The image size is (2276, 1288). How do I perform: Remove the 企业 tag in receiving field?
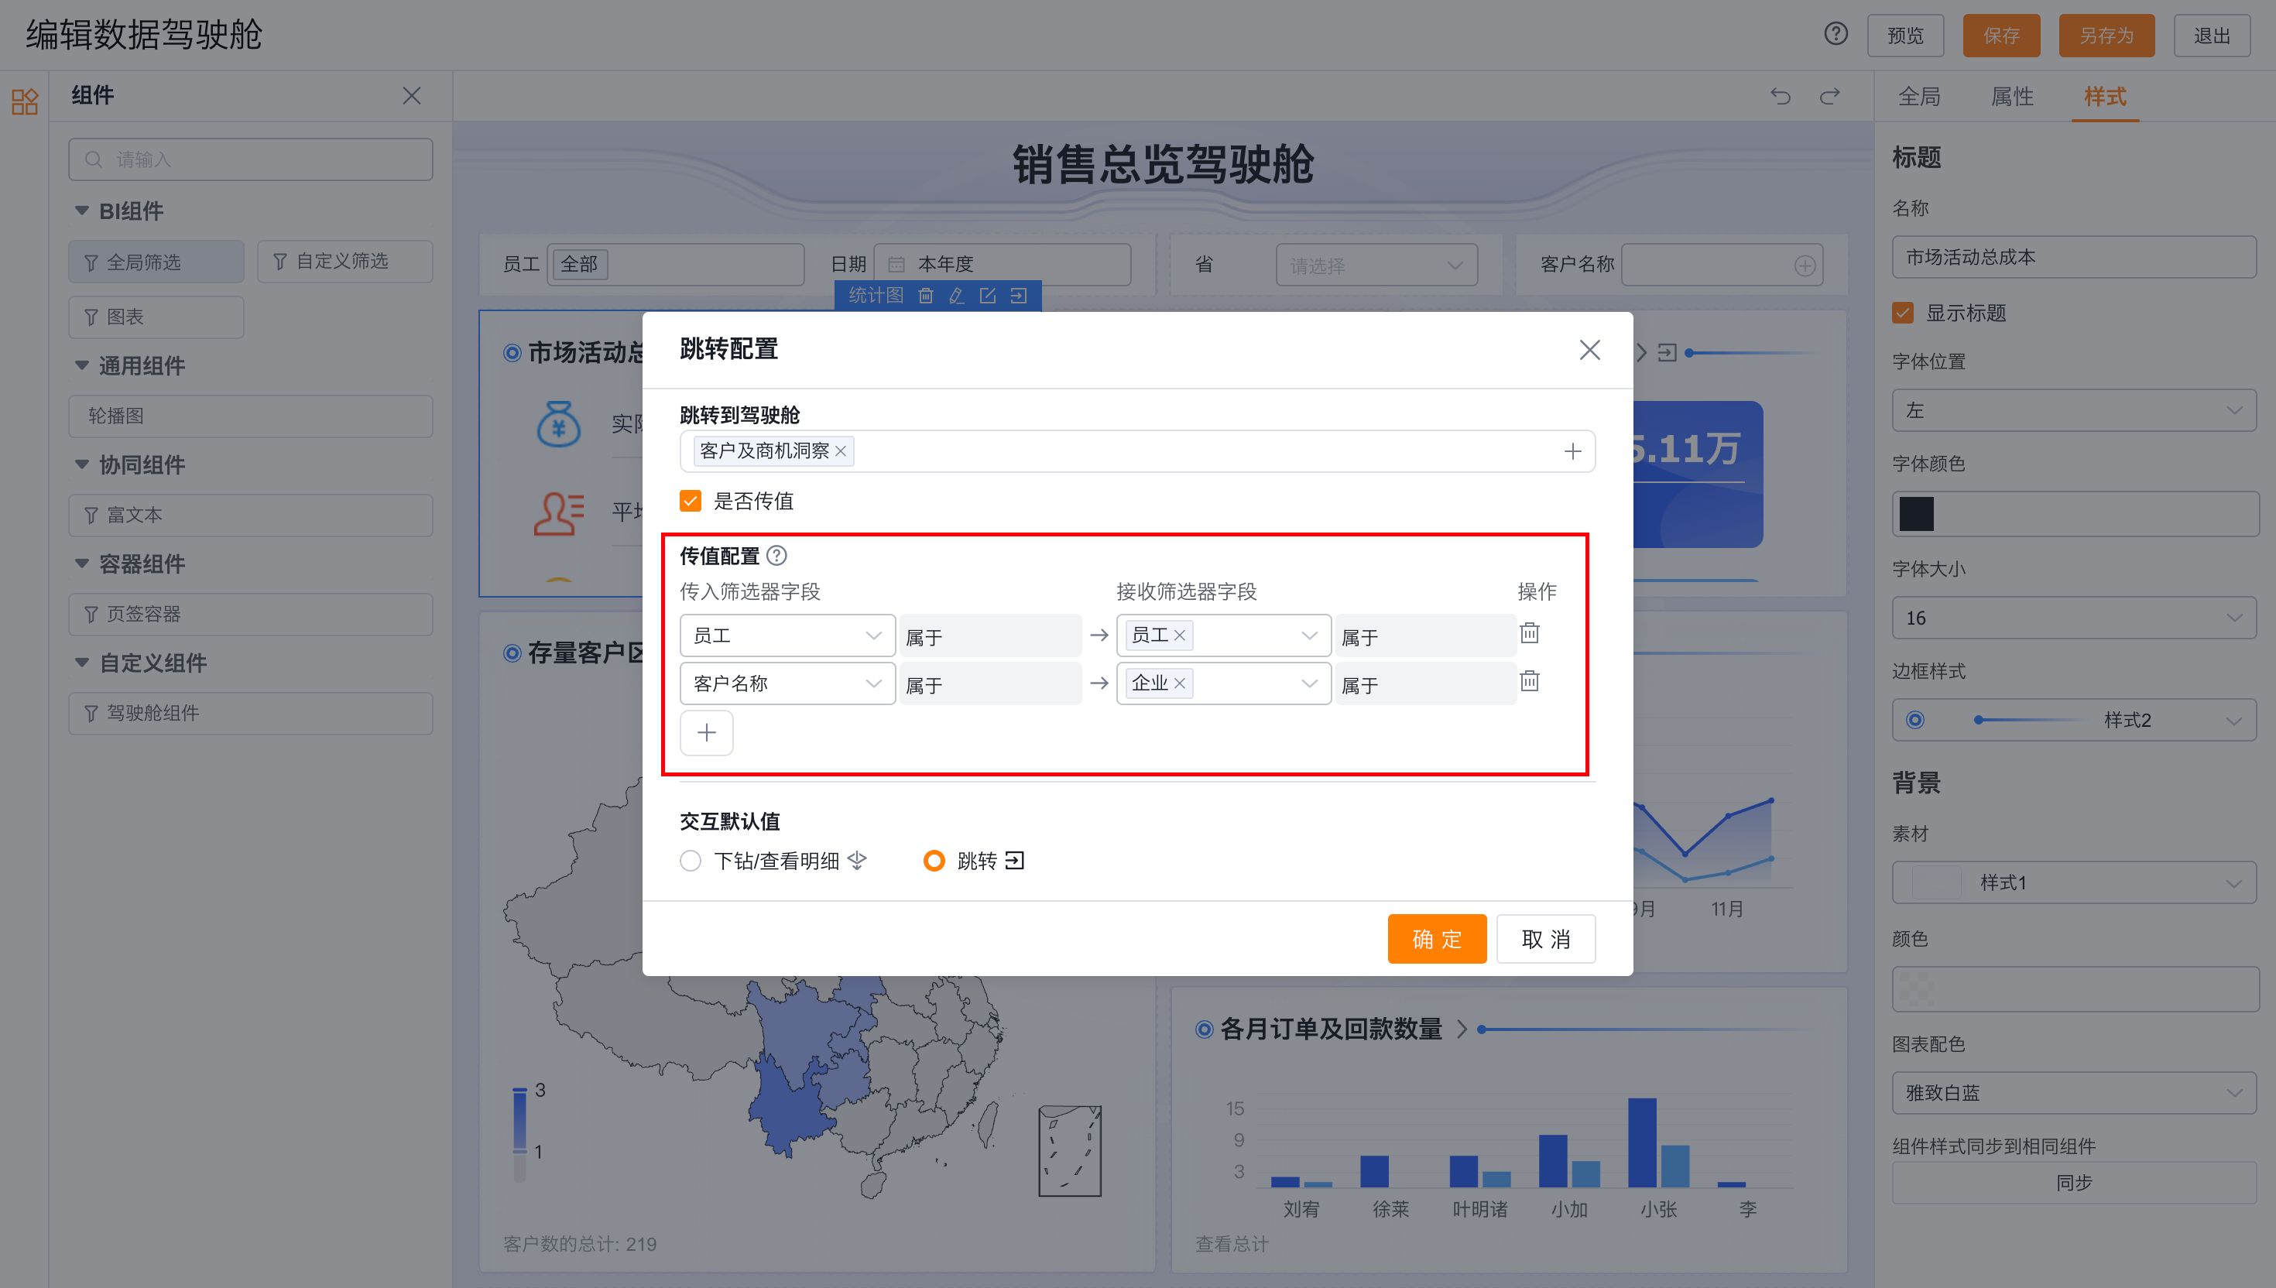(1179, 683)
